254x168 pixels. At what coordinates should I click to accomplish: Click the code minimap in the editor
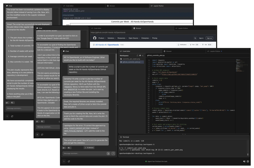(x=241, y=65)
